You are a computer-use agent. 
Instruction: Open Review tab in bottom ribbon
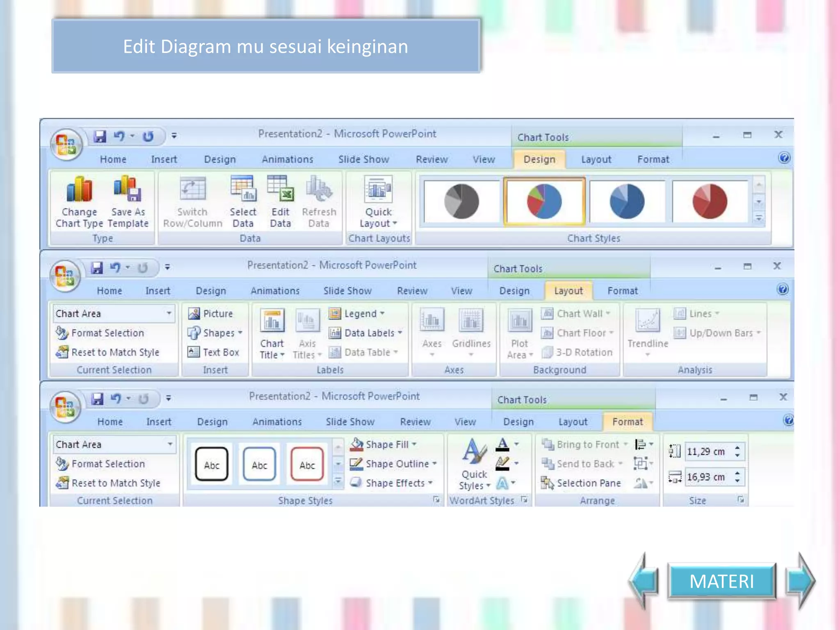(415, 422)
